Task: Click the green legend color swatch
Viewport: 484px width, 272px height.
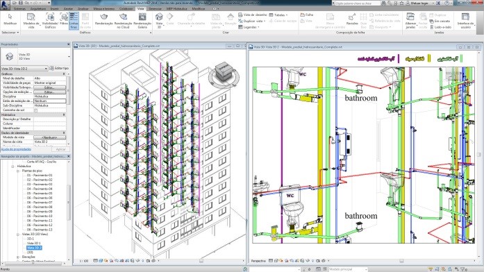Action: click(462, 58)
